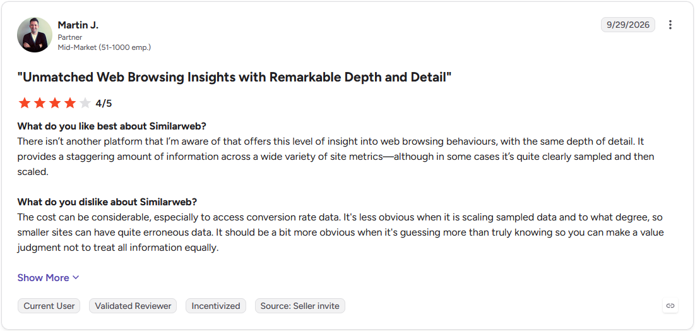
Task: Click the Incentivized badge
Action: click(216, 306)
